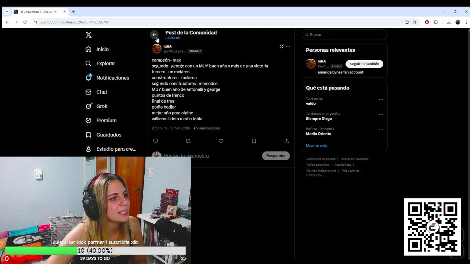This screenshot has height=264, width=470.
Task: Bookmark the post
Action: [254, 141]
